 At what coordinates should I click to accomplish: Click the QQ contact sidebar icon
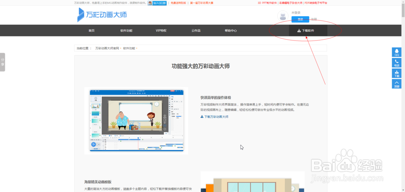coord(396,52)
